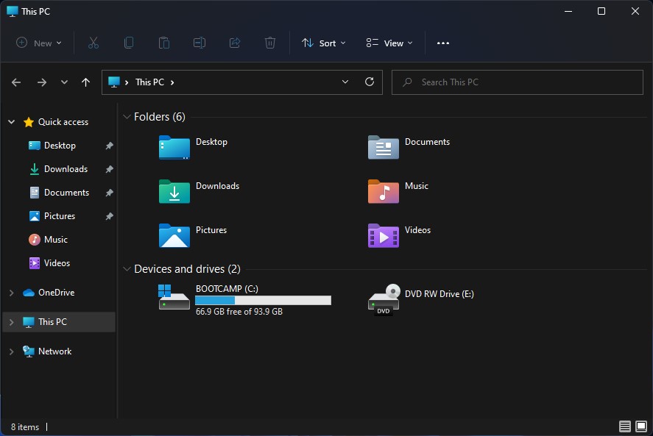Viewport: 653px width, 436px height.
Task: Select the Desktop folder icon in main pane
Action: click(x=174, y=147)
